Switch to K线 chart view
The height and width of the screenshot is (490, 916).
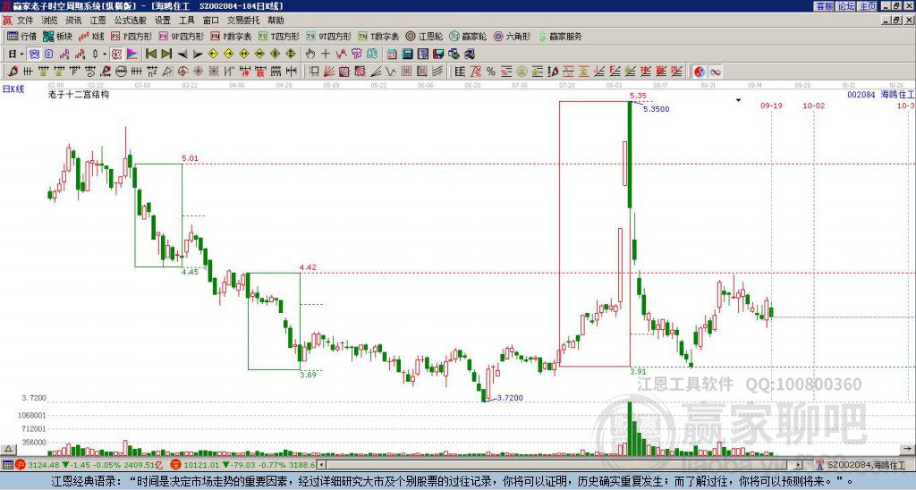(91, 36)
